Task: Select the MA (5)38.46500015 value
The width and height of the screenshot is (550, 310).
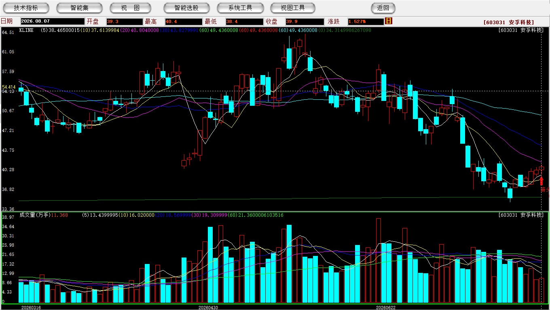Action: [60, 30]
